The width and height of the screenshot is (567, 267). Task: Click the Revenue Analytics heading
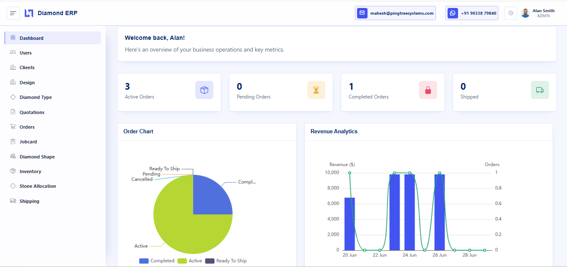334,131
